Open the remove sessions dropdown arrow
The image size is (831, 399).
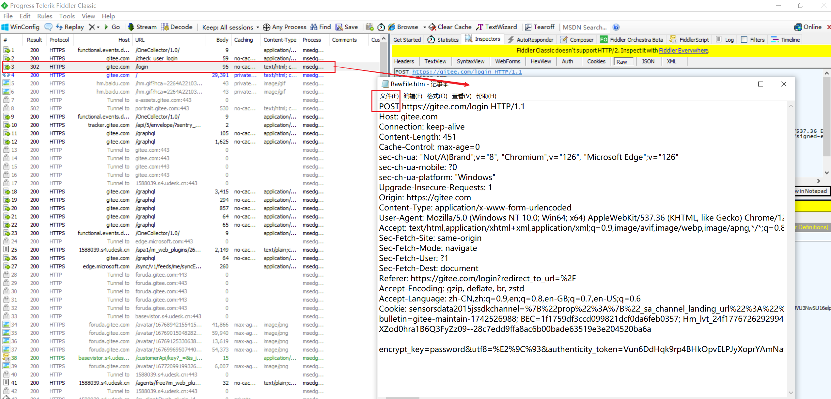pyautogui.click(x=98, y=27)
